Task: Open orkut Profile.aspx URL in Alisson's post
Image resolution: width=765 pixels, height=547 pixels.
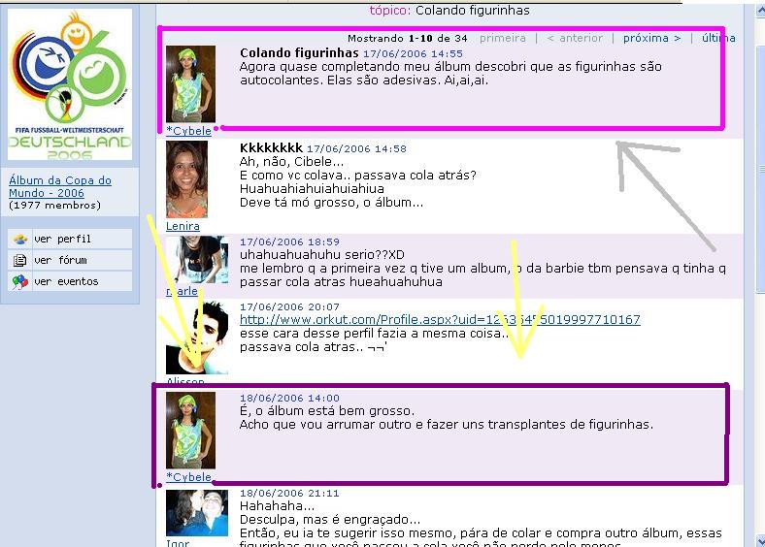Action: tap(440, 320)
